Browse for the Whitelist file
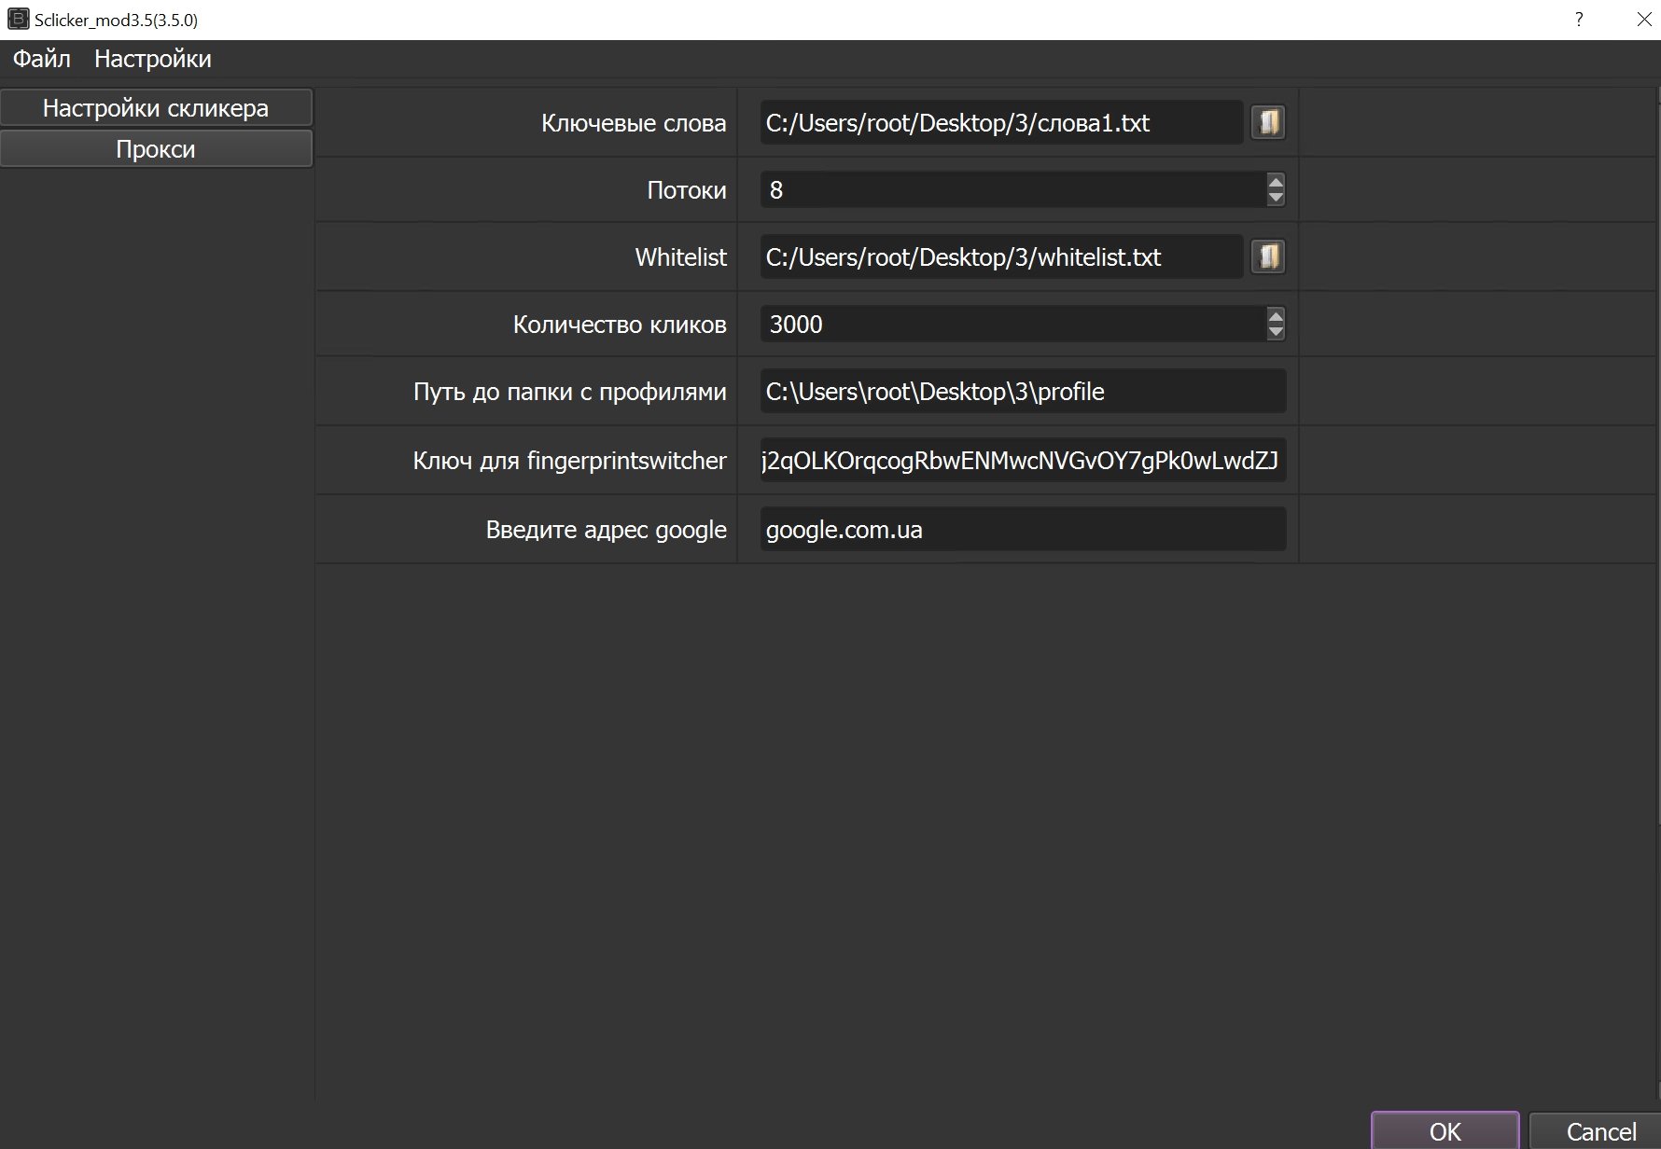The width and height of the screenshot is (1661, 1149). click(1268, 256)
